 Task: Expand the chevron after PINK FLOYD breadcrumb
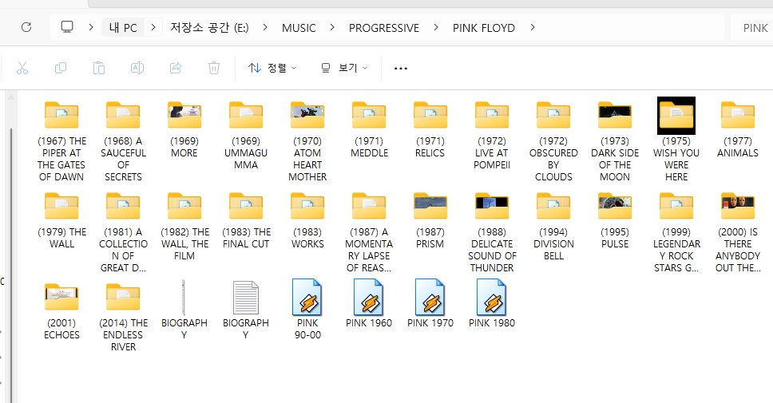coord(533,27)
